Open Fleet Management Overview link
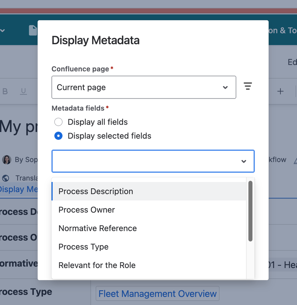The height and width of the screenshot is (305, 297). [157, 293]
